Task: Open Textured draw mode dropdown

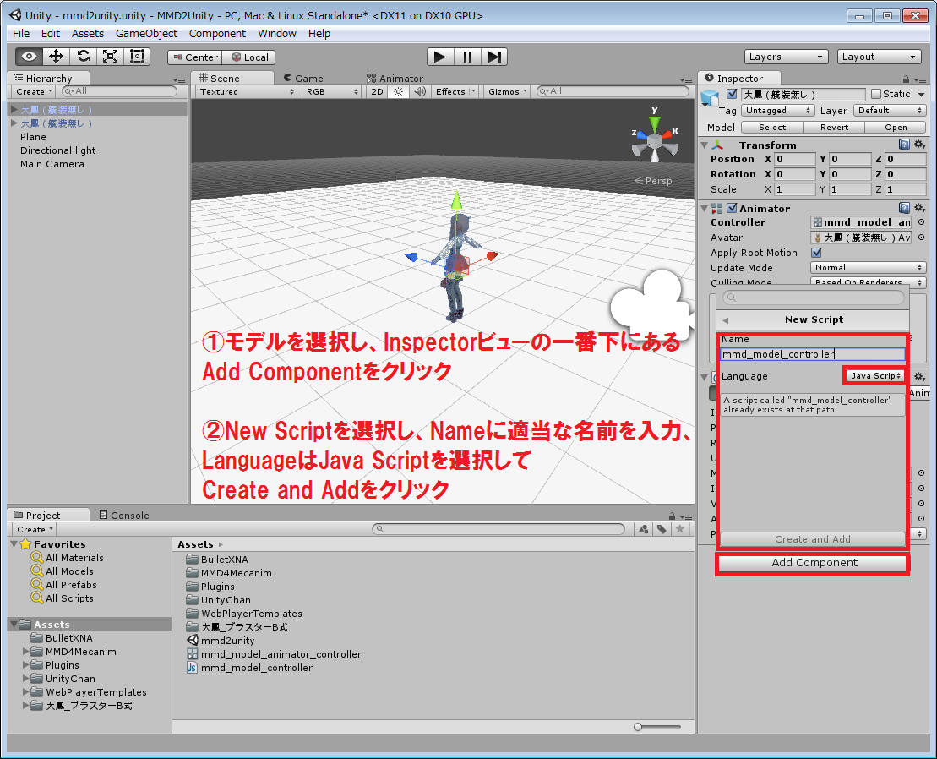Action: [247, 91]
